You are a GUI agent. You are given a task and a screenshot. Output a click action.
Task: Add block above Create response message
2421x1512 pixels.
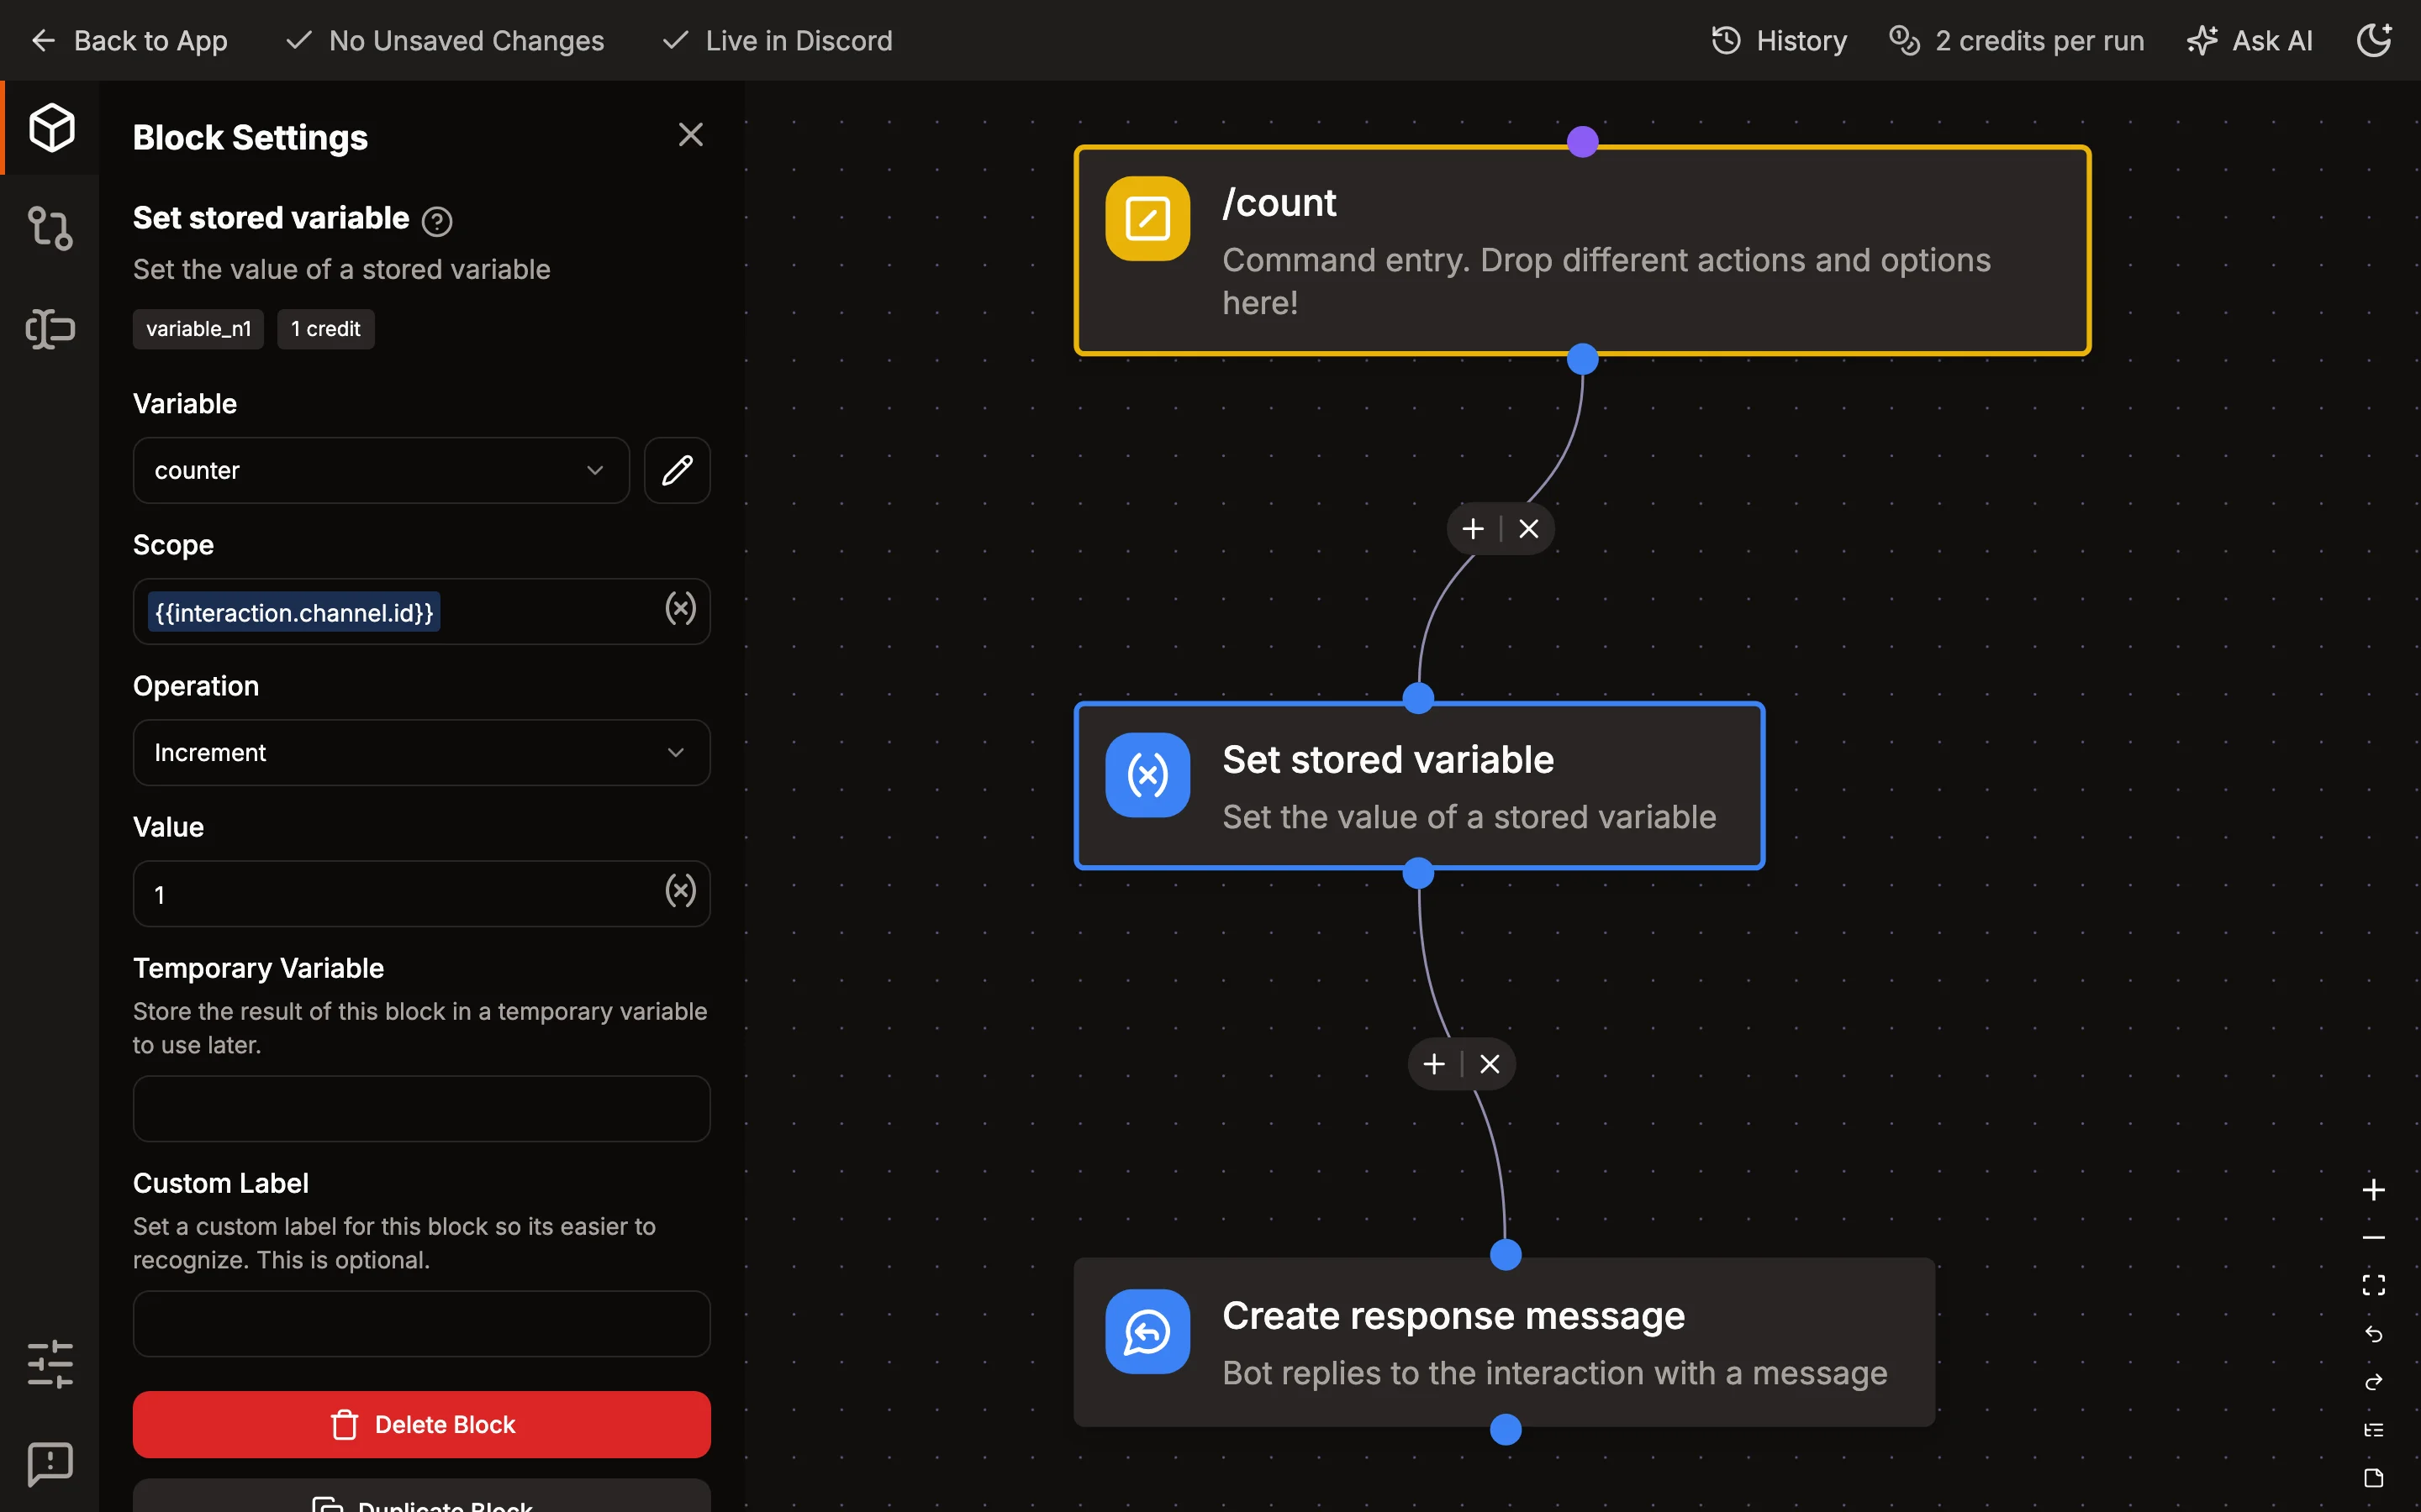pos(1433,1064)
